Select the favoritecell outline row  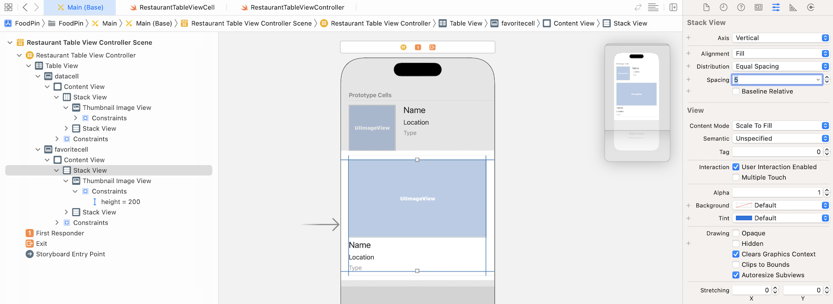click(71, 150)
